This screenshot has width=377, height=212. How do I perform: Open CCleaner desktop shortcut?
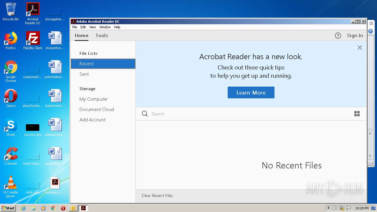pyautogui.click(x=11, y=156)
